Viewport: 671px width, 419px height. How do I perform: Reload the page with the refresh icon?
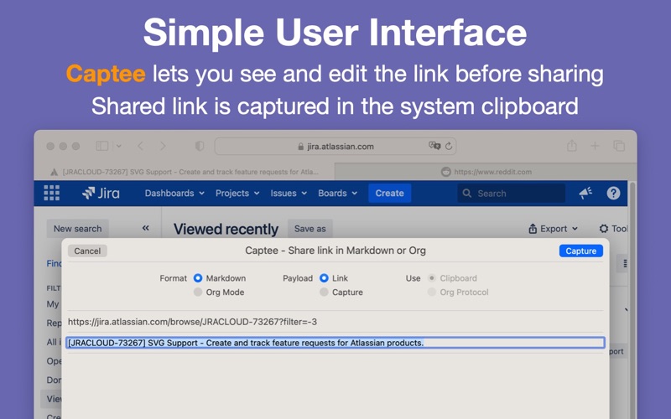449,146
